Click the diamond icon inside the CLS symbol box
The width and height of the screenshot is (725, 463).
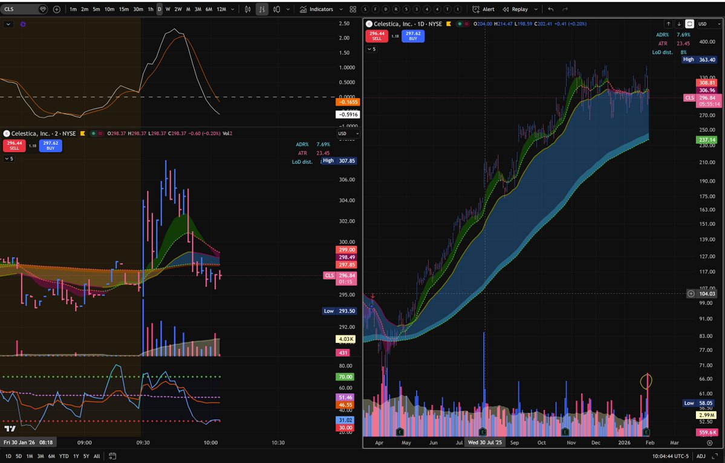42,9
